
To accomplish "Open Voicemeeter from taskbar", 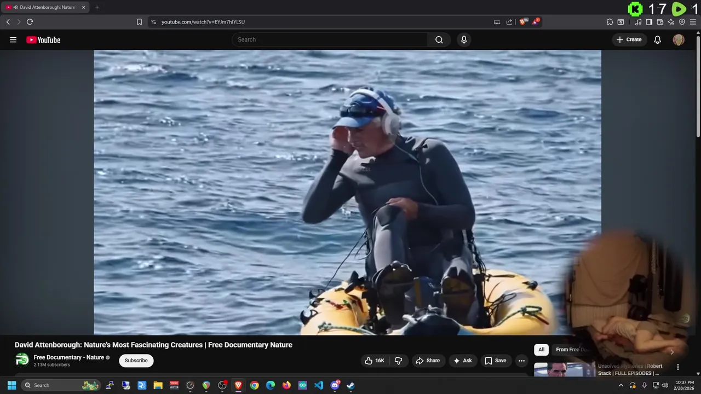I will pyautogui.click(x=174, y=385).
